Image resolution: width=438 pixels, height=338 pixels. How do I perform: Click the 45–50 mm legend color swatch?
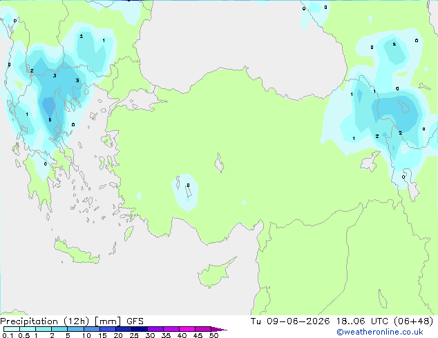[x=203, y=329]
